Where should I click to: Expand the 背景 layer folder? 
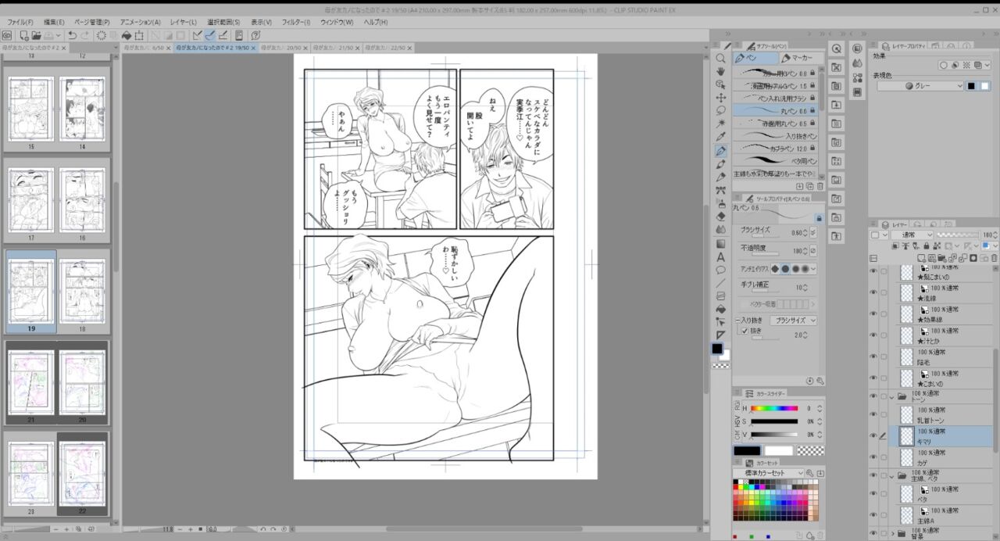891,534
